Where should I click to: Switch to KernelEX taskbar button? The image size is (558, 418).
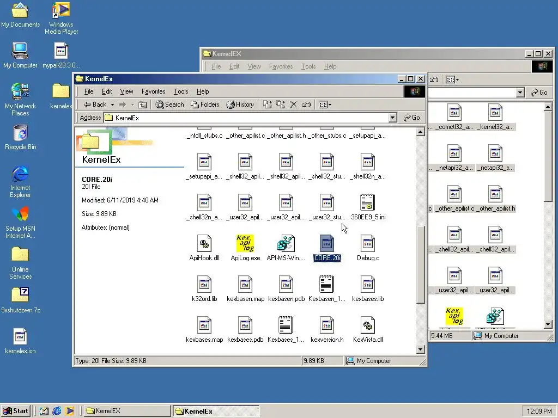point(126,411)
